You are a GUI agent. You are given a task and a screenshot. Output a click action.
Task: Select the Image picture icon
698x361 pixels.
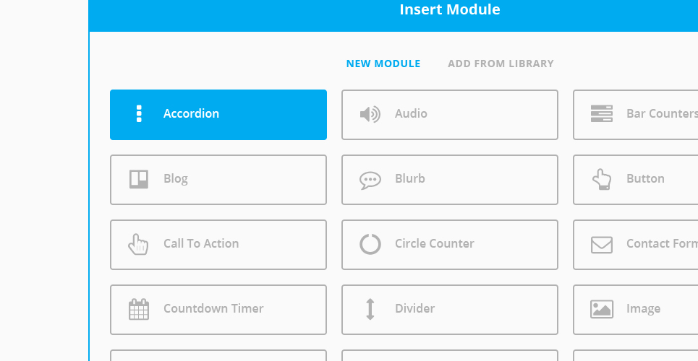point(601,310)
